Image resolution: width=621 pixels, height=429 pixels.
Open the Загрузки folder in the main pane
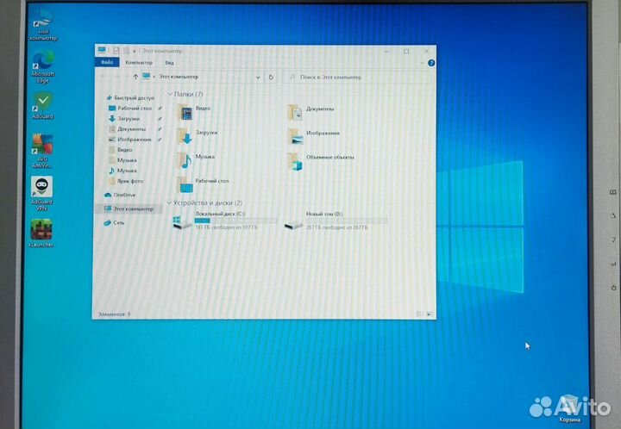tap(198, 136)
